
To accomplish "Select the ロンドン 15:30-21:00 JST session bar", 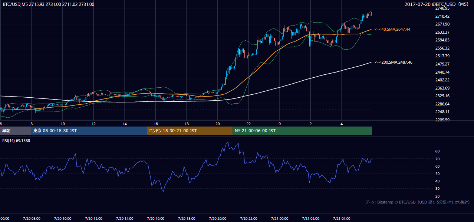I will coord(190,131).
